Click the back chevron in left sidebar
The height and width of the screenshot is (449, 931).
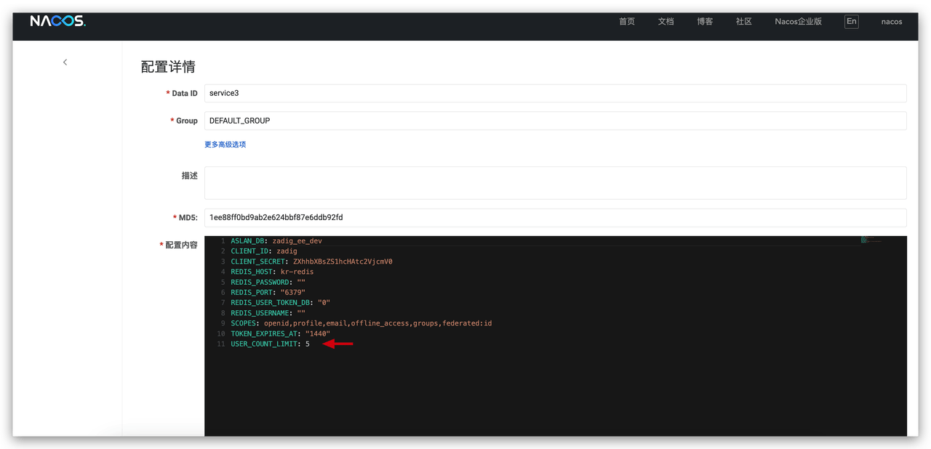65,62
